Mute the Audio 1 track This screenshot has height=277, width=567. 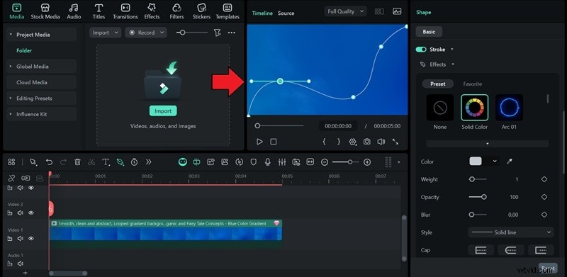pos(21,264)
